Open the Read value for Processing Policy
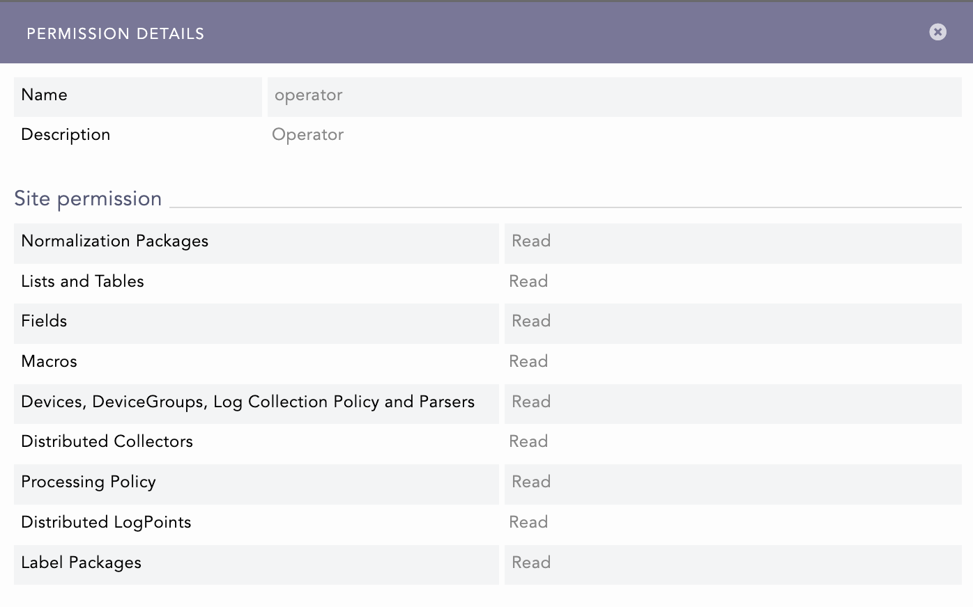Viewport: 973px width, 607px height. click(x=732, y=483)
